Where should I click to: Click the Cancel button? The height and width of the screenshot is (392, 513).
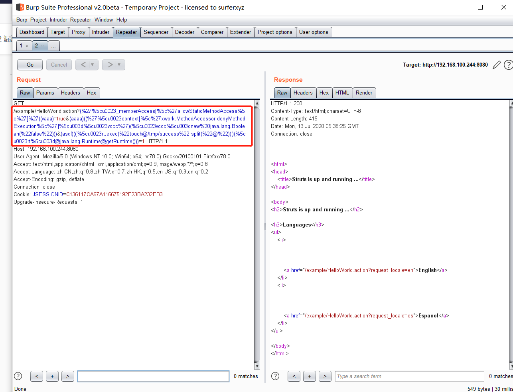tap(59, 65)
